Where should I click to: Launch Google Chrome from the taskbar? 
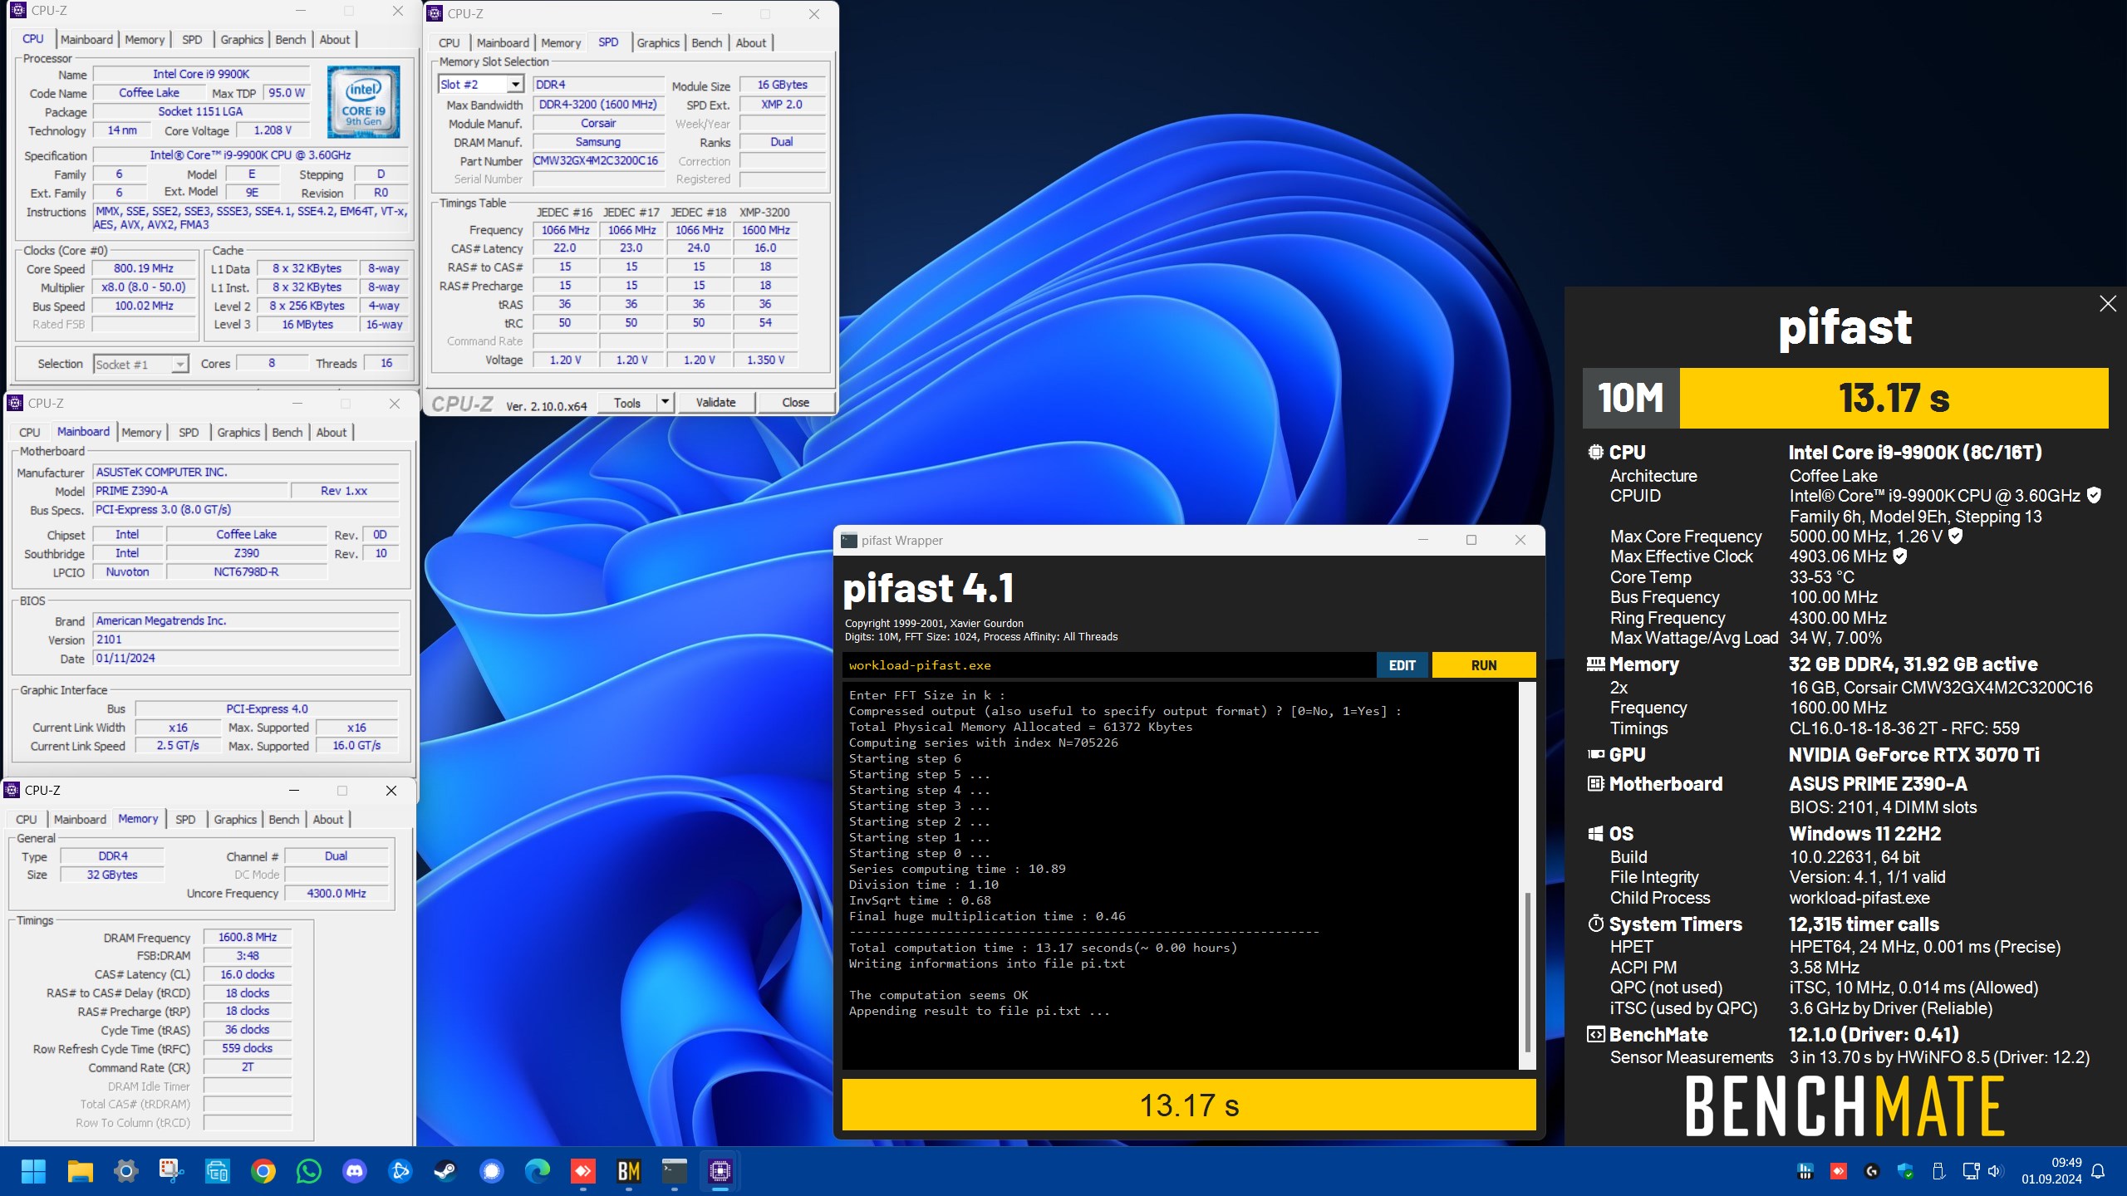click(x=263, y=1171)
